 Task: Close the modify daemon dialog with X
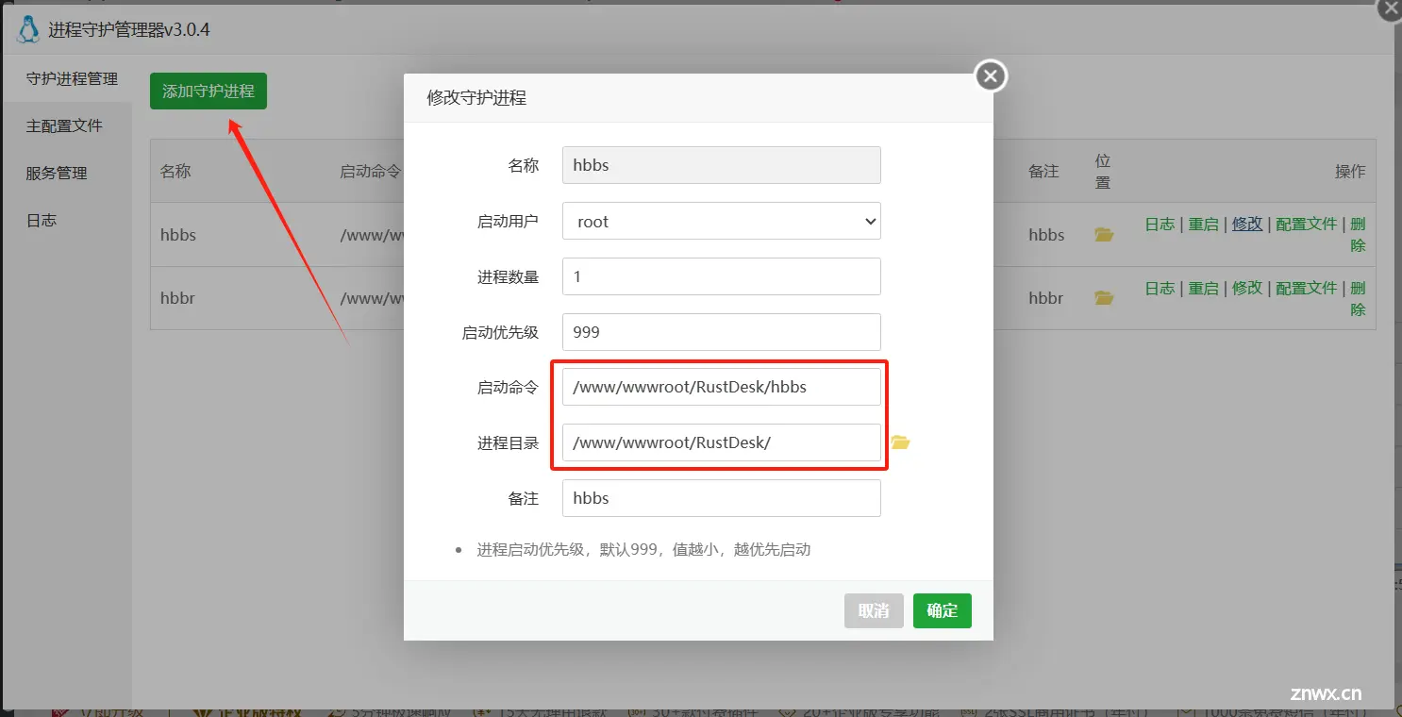990,76
